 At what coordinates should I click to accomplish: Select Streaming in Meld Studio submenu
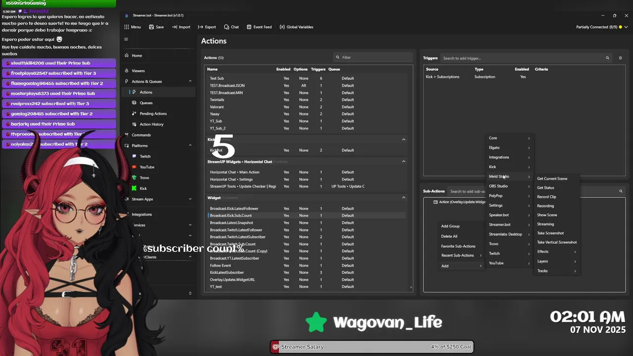coord(545,224)
